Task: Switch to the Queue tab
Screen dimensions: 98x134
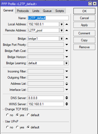Action: click(x=47, y=11)
